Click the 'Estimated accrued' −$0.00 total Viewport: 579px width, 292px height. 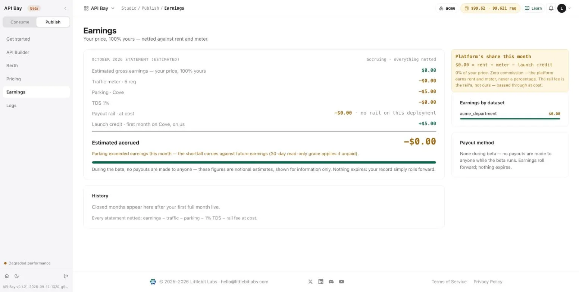tap(420, 142)
